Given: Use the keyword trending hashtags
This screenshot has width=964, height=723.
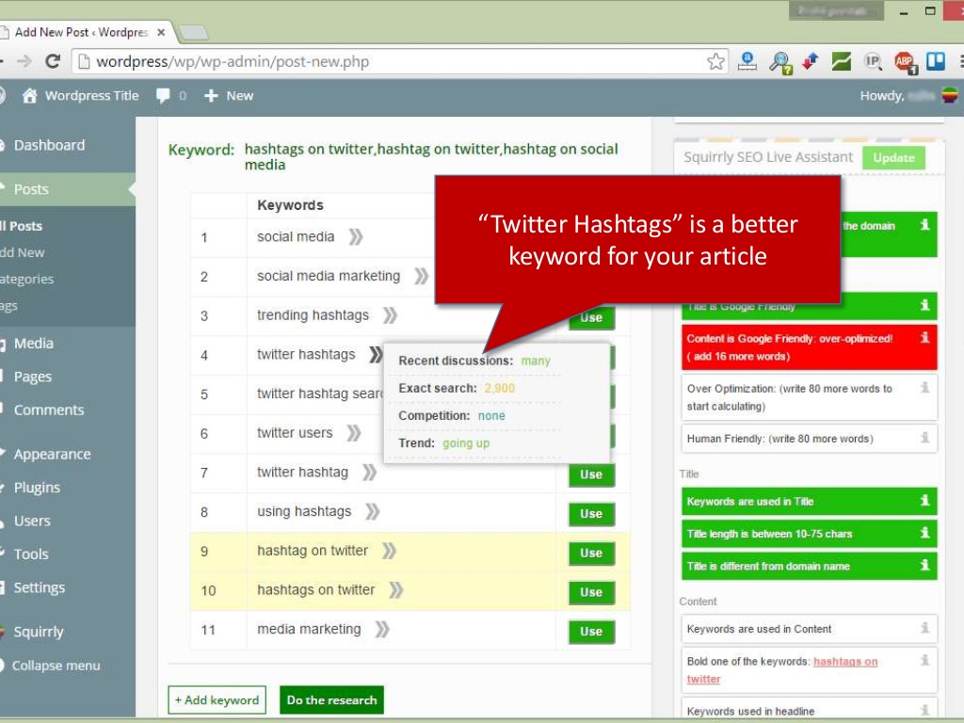Looking at the screenshot, I should [591, 318].
